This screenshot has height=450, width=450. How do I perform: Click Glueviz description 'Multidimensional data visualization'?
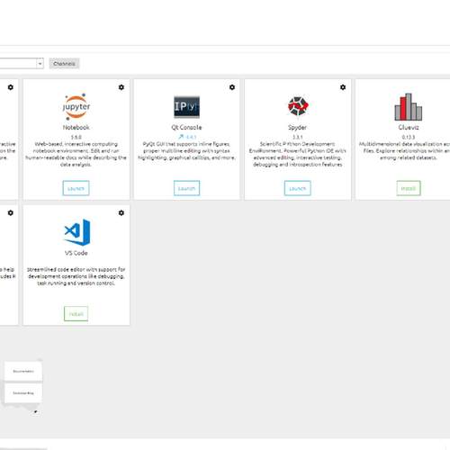(x=404, y=151)
